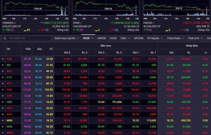Pin icon beside BID row
Image resolution: width=211 pixels, height=135 pixels.
point(3,65)
